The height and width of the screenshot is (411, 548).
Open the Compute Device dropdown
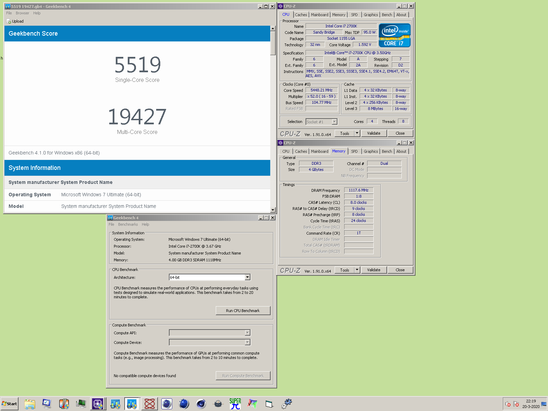[248, 342]
